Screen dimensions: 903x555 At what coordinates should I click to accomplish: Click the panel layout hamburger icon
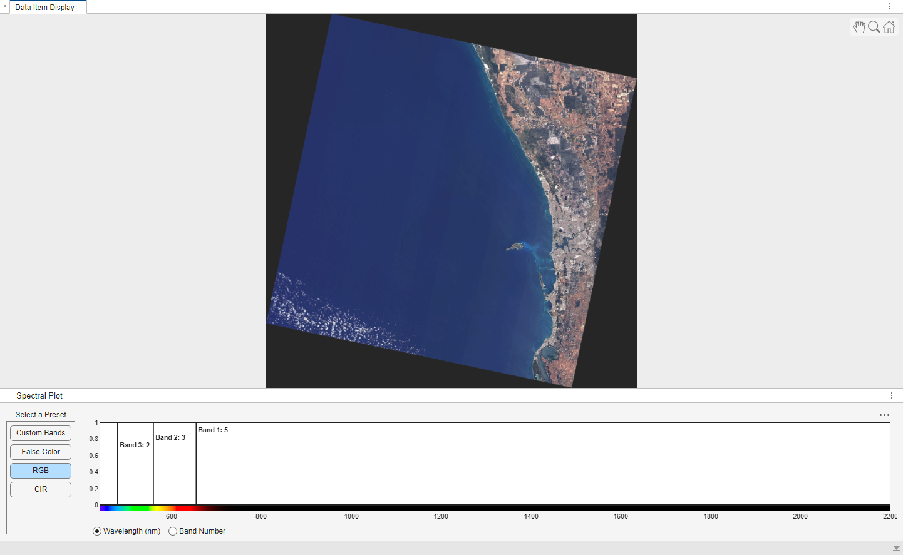(x=4, y=7)
